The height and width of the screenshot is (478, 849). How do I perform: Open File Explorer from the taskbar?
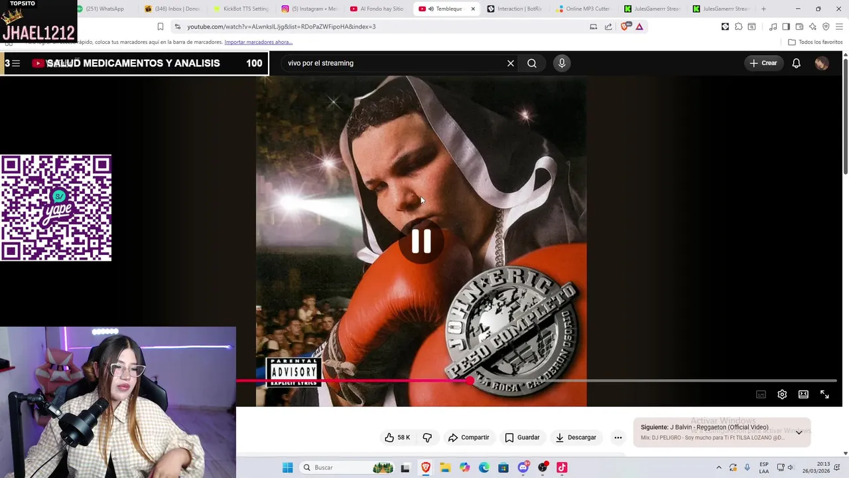(x=444, y=467)
